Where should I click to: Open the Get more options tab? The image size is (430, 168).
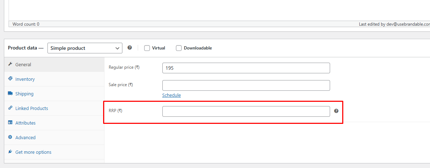click(33, 152)
